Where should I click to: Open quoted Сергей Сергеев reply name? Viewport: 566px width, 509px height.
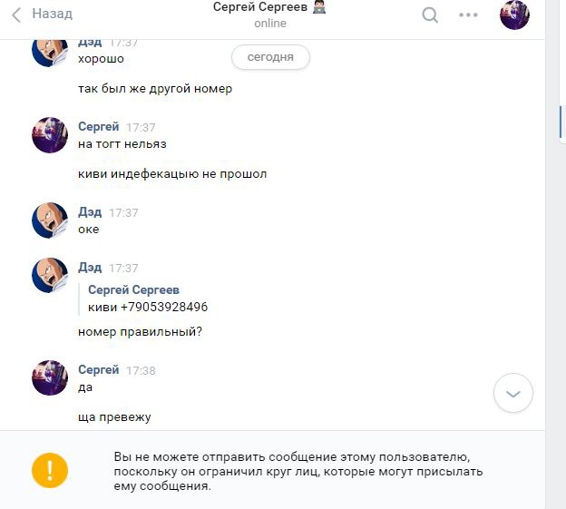133,289
